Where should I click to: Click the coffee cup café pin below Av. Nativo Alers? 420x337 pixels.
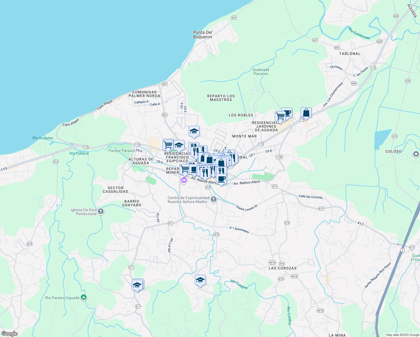click(222, 179)
